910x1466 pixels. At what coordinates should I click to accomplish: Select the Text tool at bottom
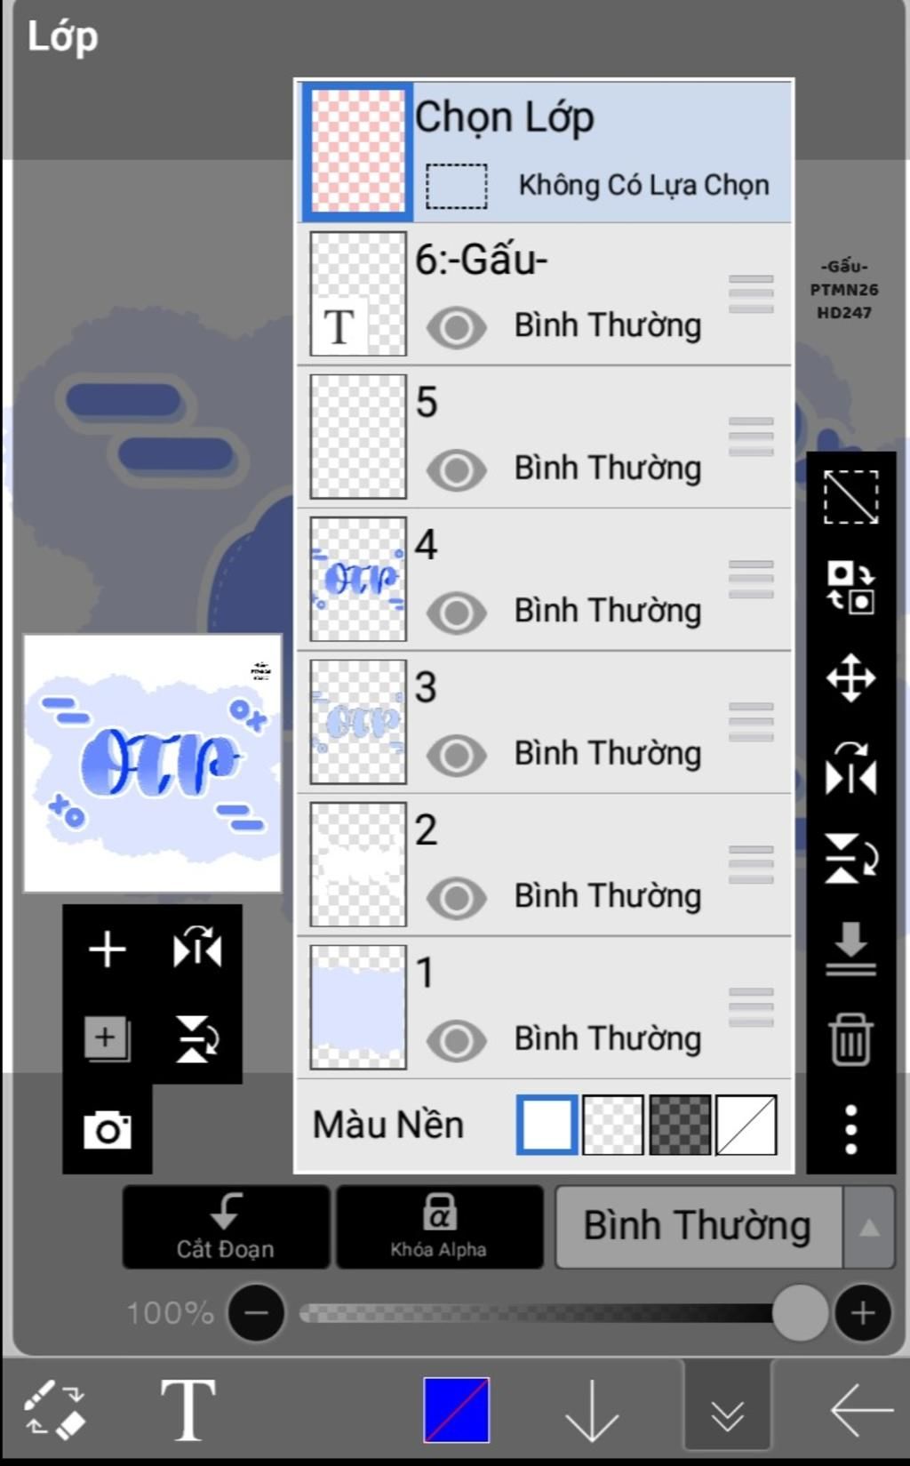point(188,1409)
